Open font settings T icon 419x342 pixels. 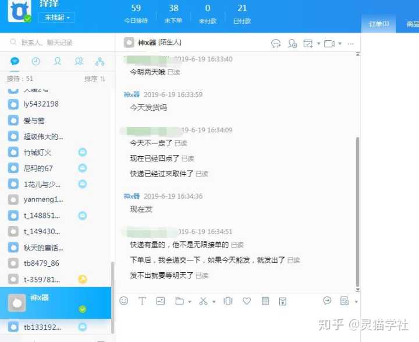click(142, 301)
